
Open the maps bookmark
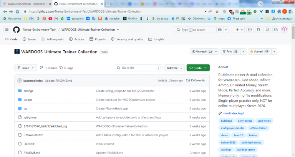click(219, 18)
